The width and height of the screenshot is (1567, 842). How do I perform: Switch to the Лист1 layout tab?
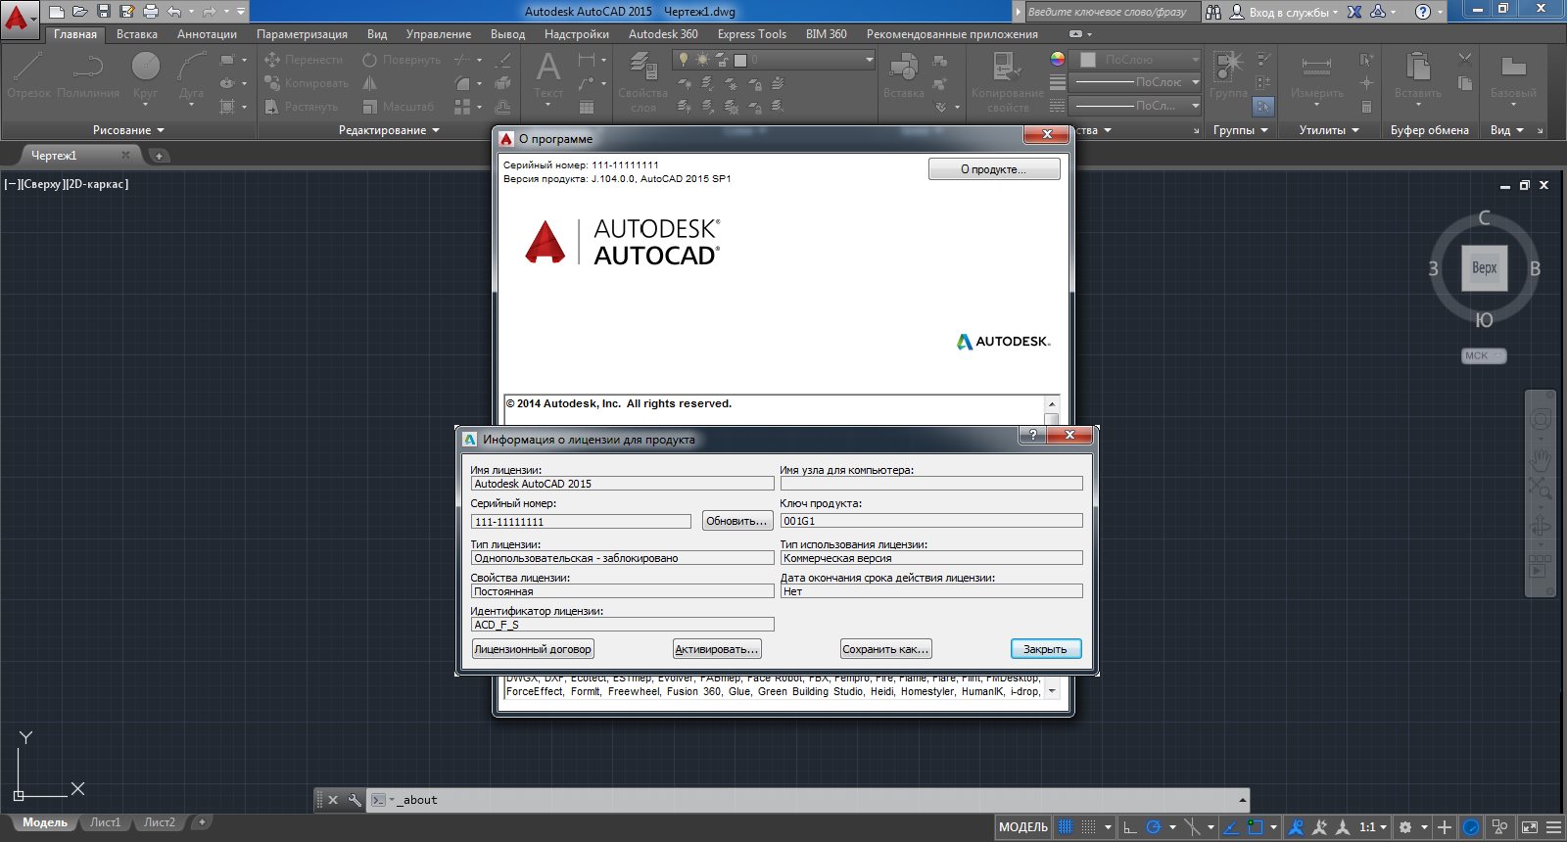click(x=105, y=822)
